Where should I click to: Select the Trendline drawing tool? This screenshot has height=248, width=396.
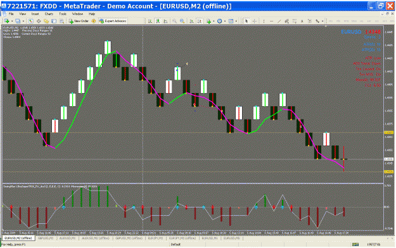point(279,21)
